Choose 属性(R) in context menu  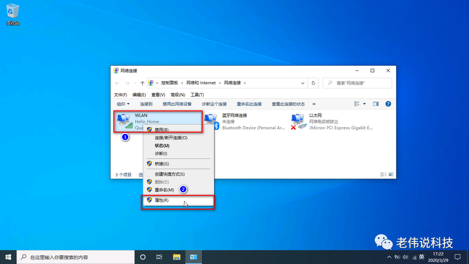point(179,200)
